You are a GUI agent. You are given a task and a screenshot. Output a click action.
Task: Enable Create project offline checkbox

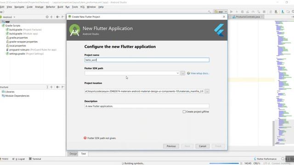pyautogui.click(x=184, y=112)
